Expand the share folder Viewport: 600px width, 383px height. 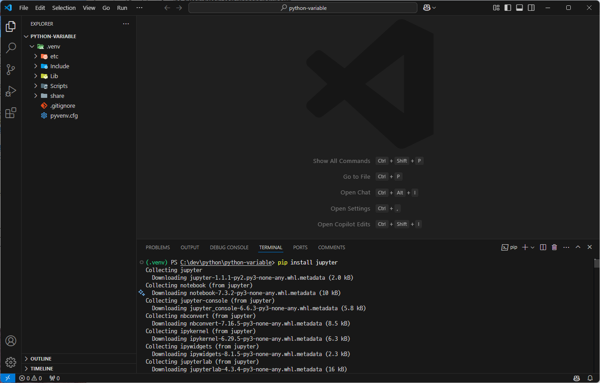pos(36,96)
